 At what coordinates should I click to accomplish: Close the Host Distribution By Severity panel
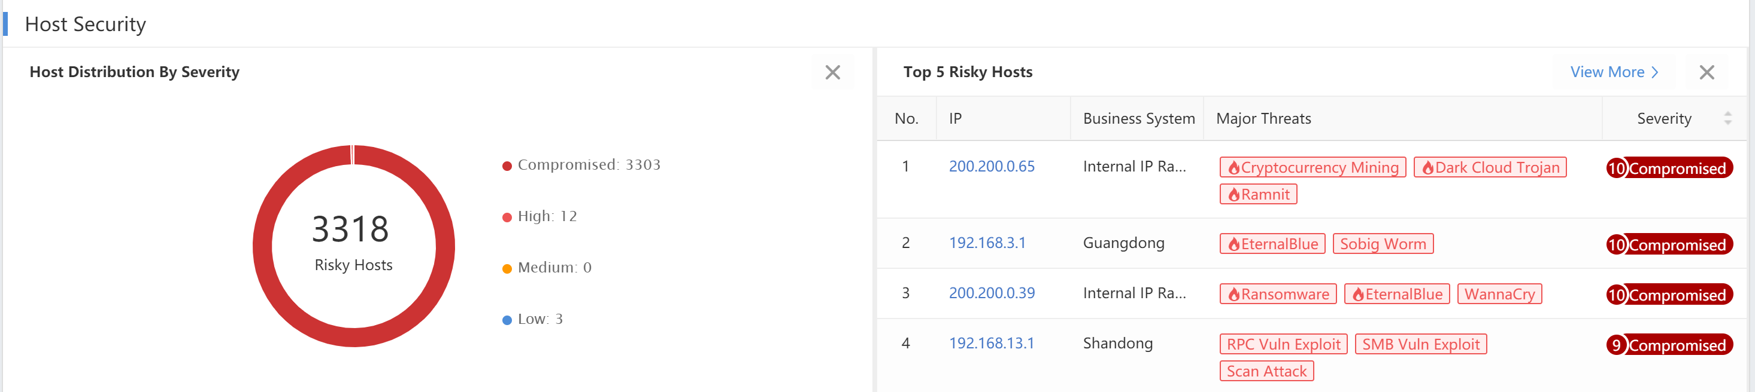(832, 73)
